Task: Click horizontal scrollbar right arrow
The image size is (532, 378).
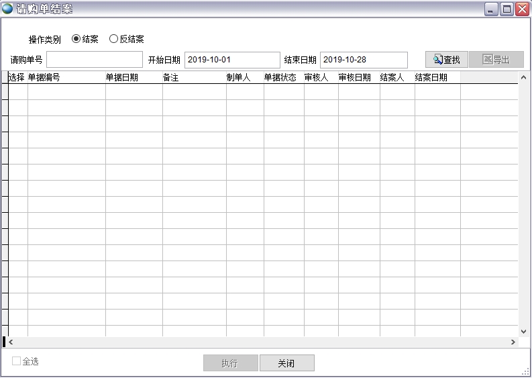Action: click(x=513, y=342)
